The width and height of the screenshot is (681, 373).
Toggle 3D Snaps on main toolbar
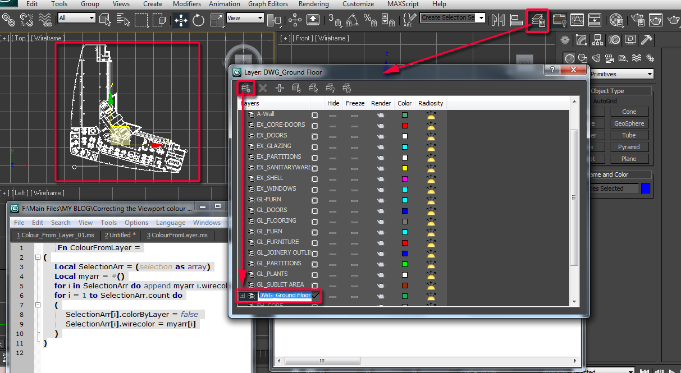[x=334, y=20]
